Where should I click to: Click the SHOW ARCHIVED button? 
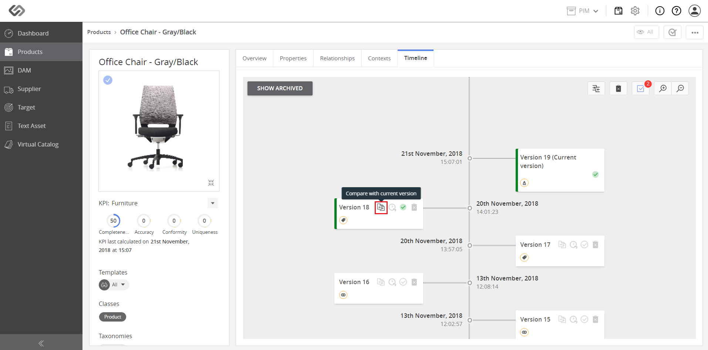click(x=280, y=88)
